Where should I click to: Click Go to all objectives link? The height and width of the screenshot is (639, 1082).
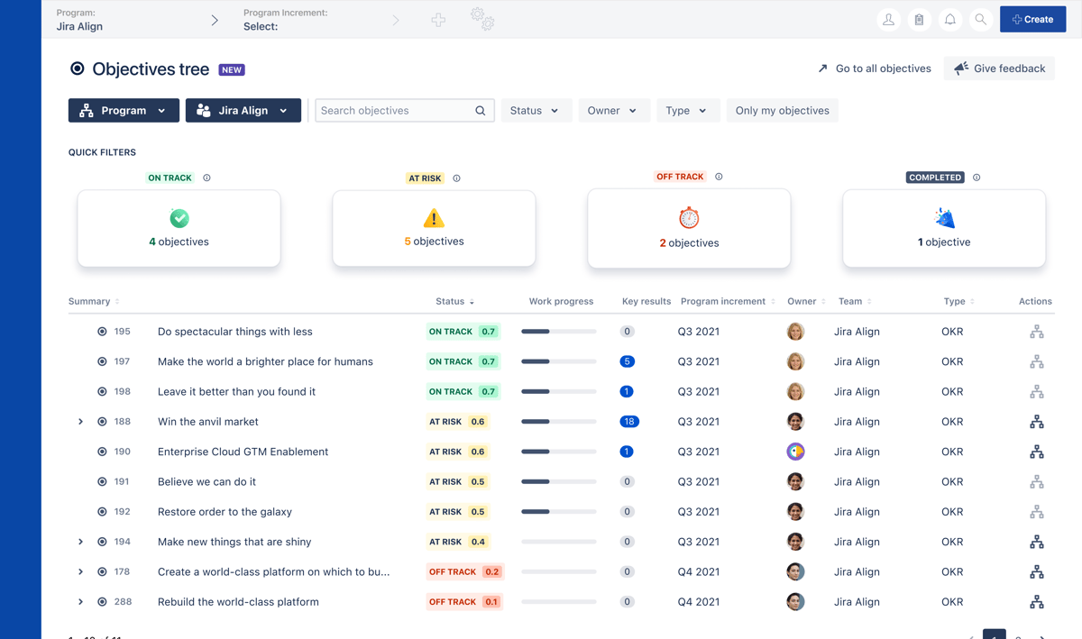click(875, 68)
